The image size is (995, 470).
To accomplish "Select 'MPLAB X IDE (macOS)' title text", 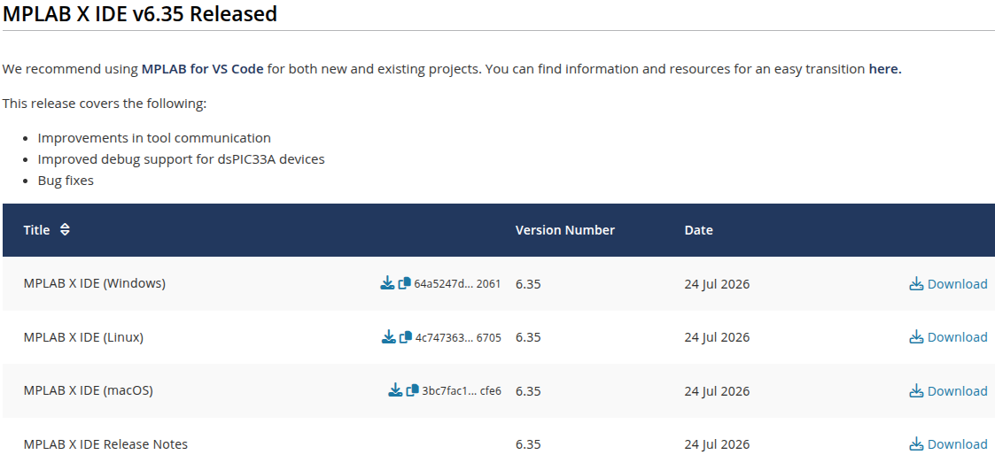I will pyautogui.click(x=89, y=390).
